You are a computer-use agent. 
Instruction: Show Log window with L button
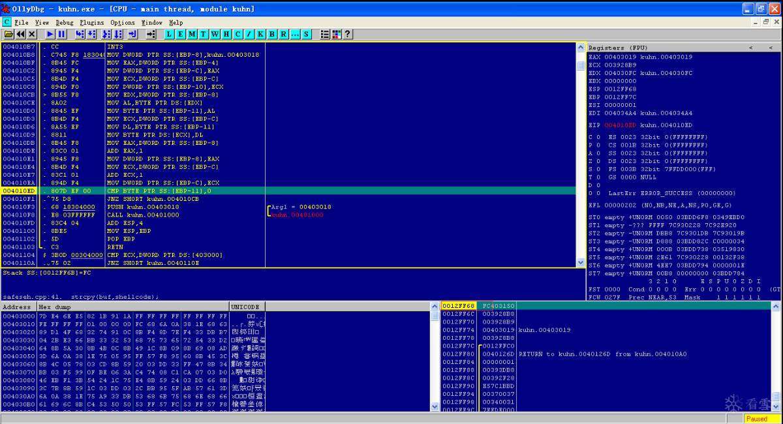[x=169, y=34]
